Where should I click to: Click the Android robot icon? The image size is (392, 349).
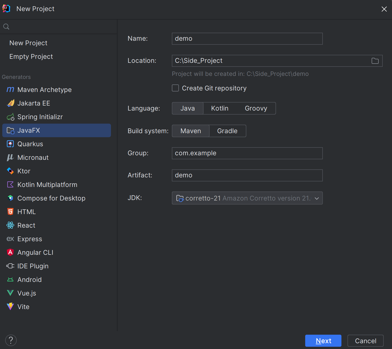(10, 279)
